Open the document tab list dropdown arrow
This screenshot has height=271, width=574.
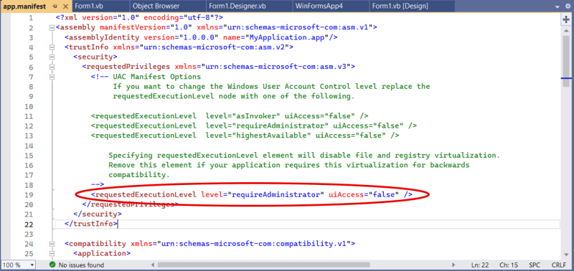(557, 6)
